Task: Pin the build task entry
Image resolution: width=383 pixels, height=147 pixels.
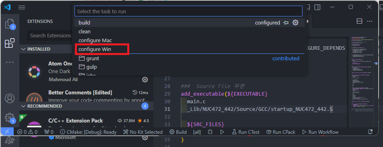Action: pyautogui.click(x=286, y=22)
